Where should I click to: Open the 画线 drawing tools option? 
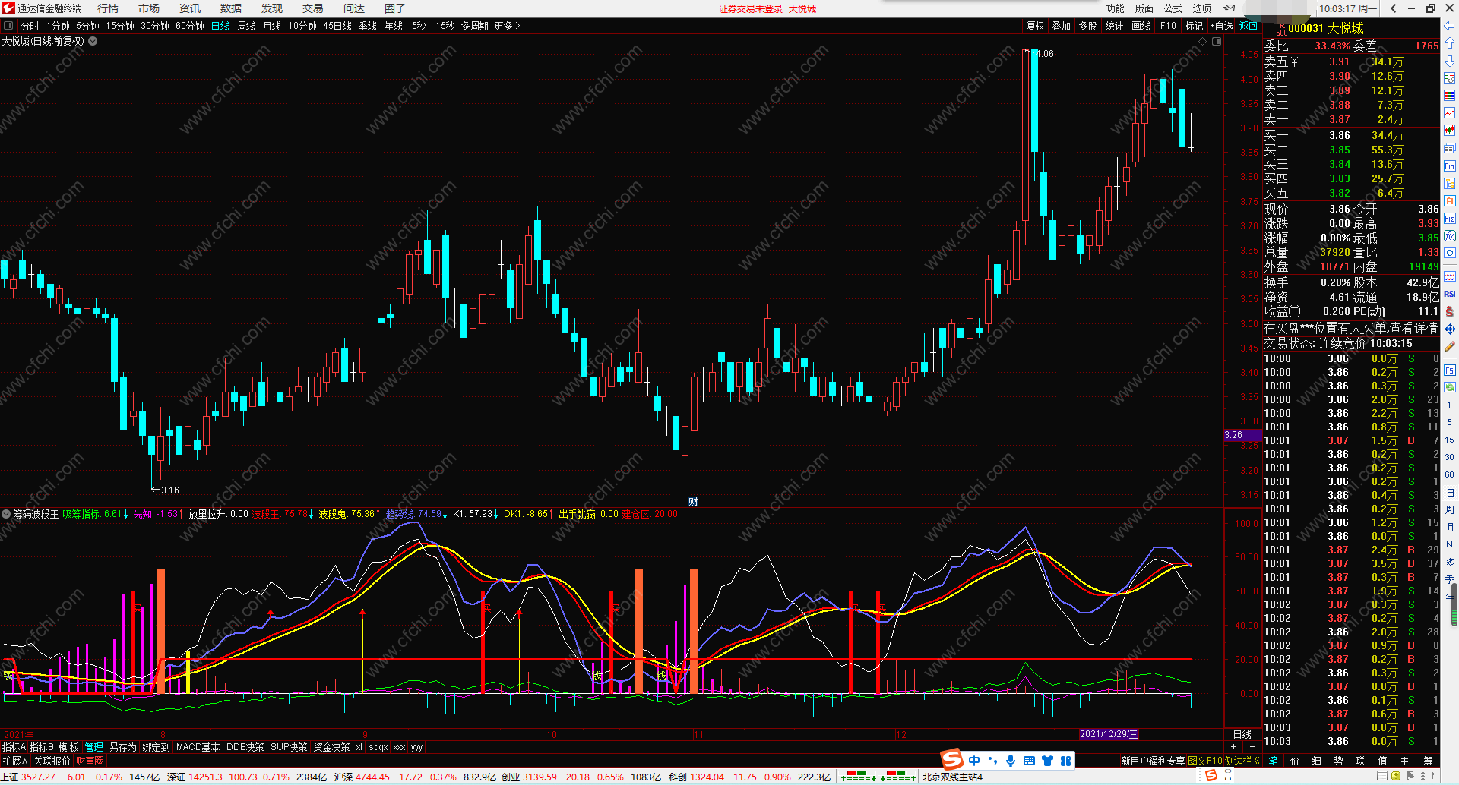click(x=1141, y=26)
